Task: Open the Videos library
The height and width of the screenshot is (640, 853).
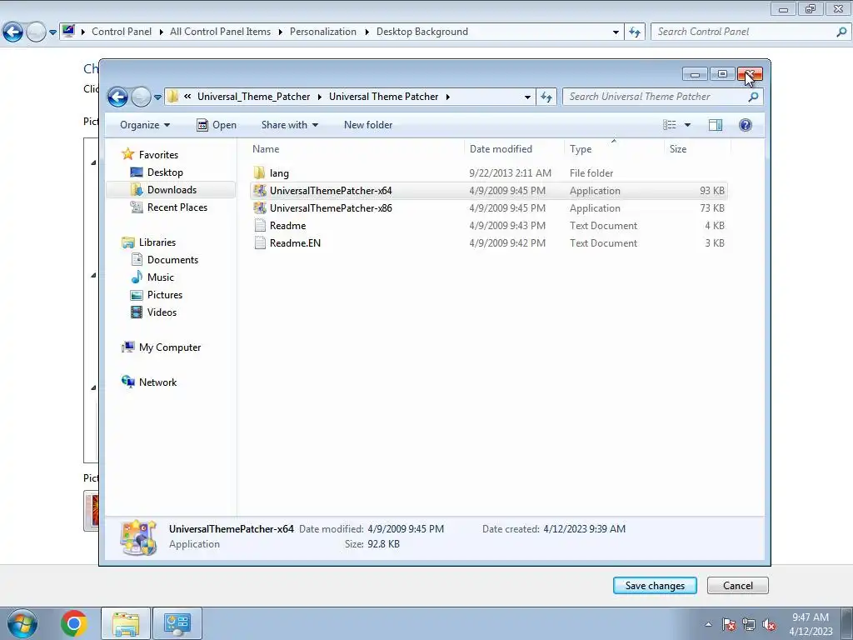Action: [162, 312]
